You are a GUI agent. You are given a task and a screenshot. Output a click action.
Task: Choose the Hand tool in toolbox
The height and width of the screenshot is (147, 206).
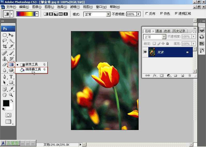pos(5,95)
